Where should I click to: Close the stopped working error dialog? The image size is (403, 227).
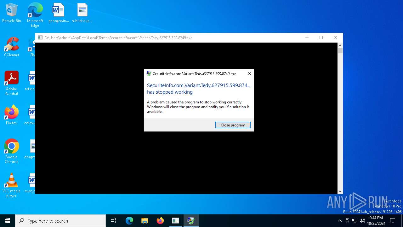249,73
